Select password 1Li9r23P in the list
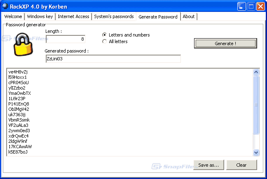 (17, 99)
